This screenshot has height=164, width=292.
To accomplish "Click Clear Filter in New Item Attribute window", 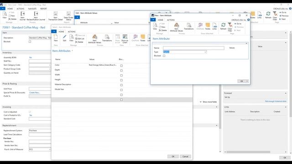I will (x=230, y=27).
